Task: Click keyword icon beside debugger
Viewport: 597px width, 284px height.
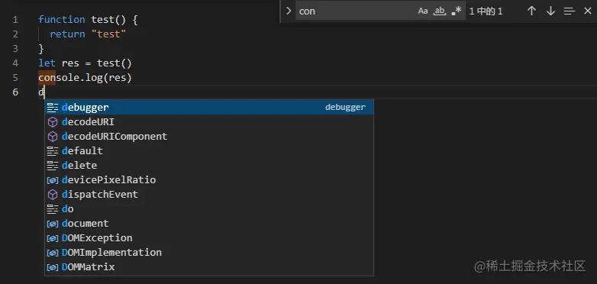Action: [52, 108]
